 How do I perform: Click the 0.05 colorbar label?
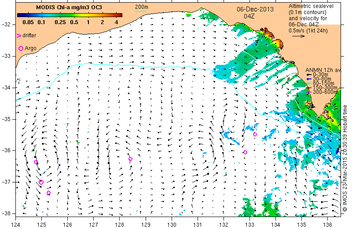[x=28, y=22]
